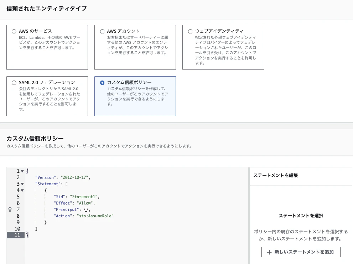353x264 pixels.
Task: Select the SAML 2.0 フェデレーション radio button
Action: 14,83
